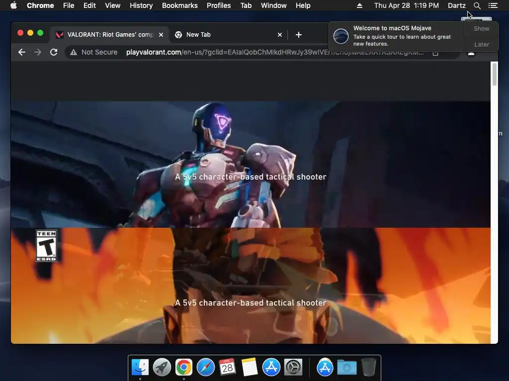This screenshot has width=509, height=381.
Task: Click the Not Secure warning icon
Action: coord(74,52)
